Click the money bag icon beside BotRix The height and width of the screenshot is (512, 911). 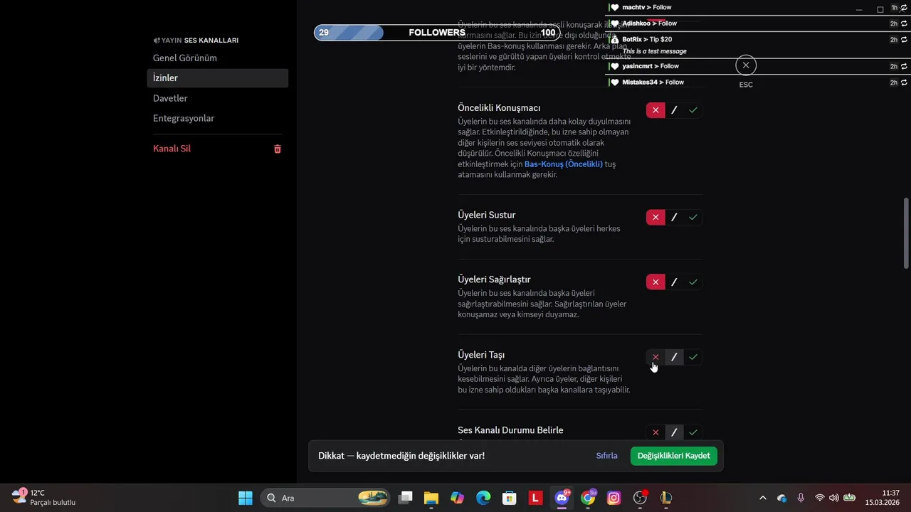pos(615,39)
